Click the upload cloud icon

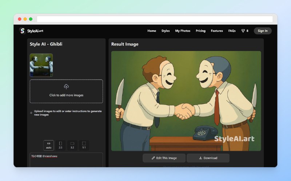click(x=66, y=87)
